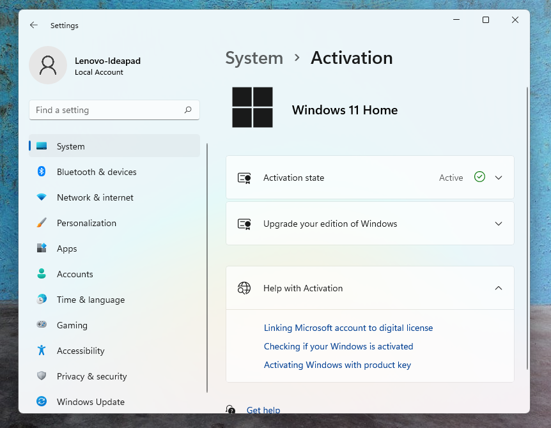Image resolution: width=551 pixels, height=428 pixels.
Task: Maximize the Settings window
Action: pyautogui.click(x=486, y=20)
